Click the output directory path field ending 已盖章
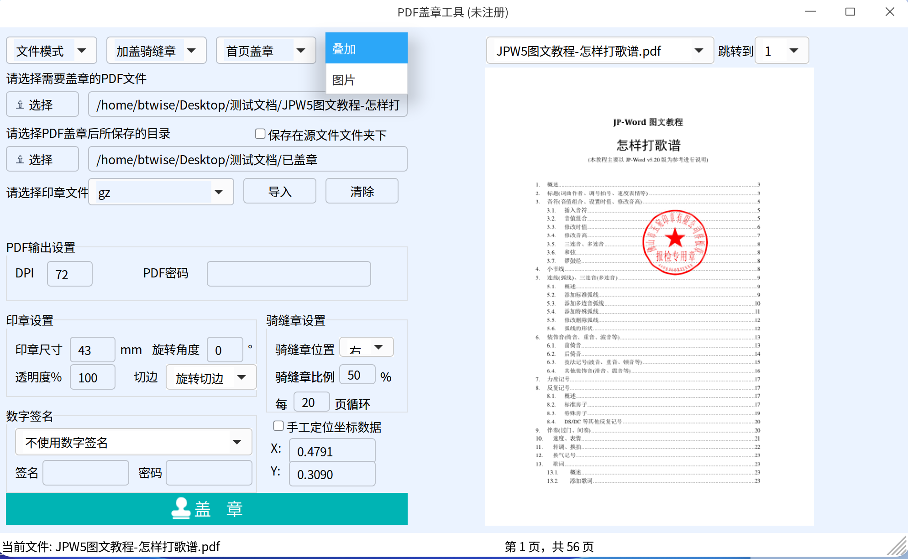The width and height of the screenshot is (908, 559). coord(248,159)
